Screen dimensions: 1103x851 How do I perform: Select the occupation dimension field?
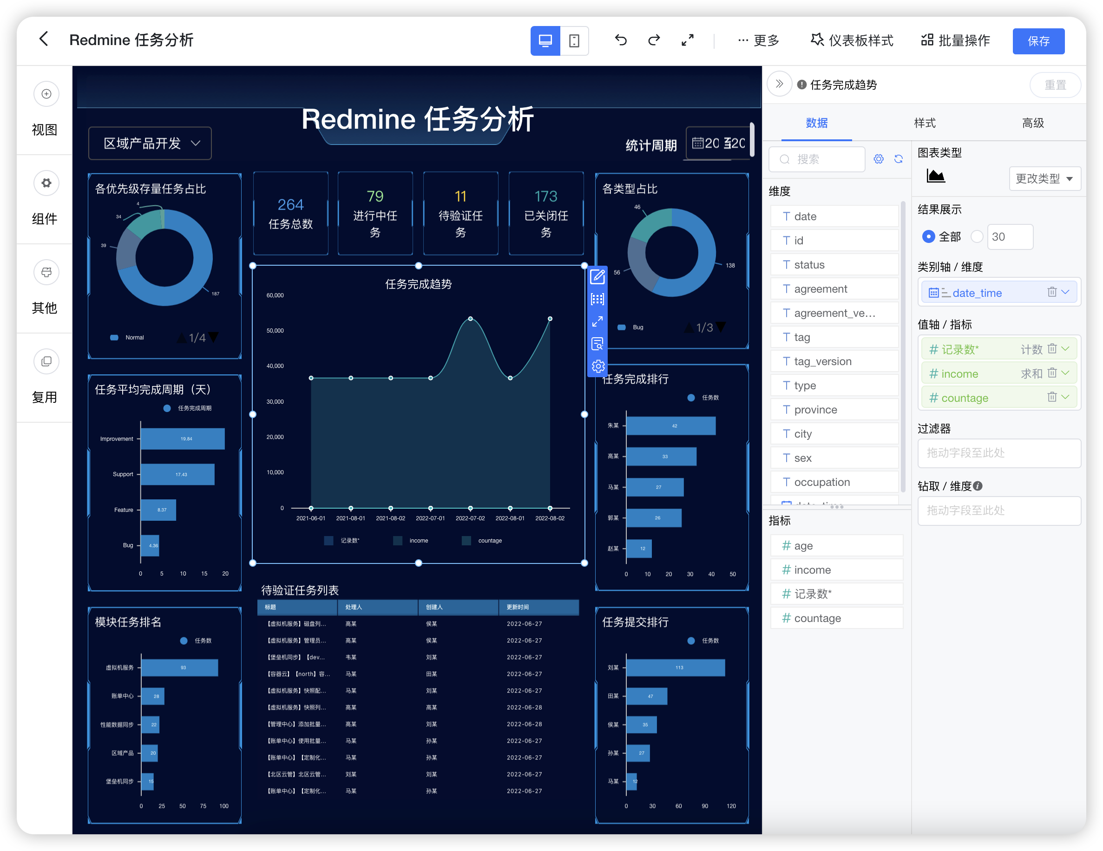pyautogui.click(x=834, y=482)
